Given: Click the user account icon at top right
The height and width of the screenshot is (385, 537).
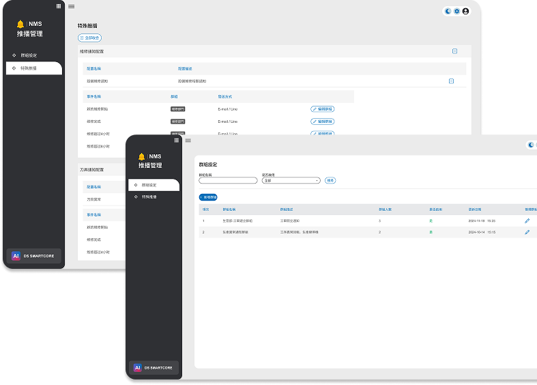Looking at the screenshot, I should pyautogui.click(x=465, y=11).
